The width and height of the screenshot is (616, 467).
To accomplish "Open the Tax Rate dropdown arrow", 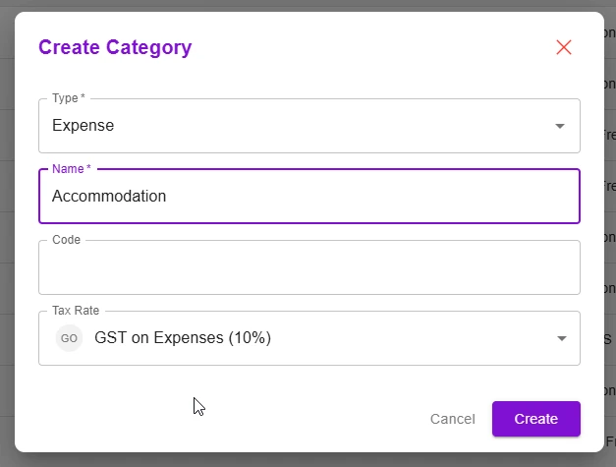I will coord(561,338).
